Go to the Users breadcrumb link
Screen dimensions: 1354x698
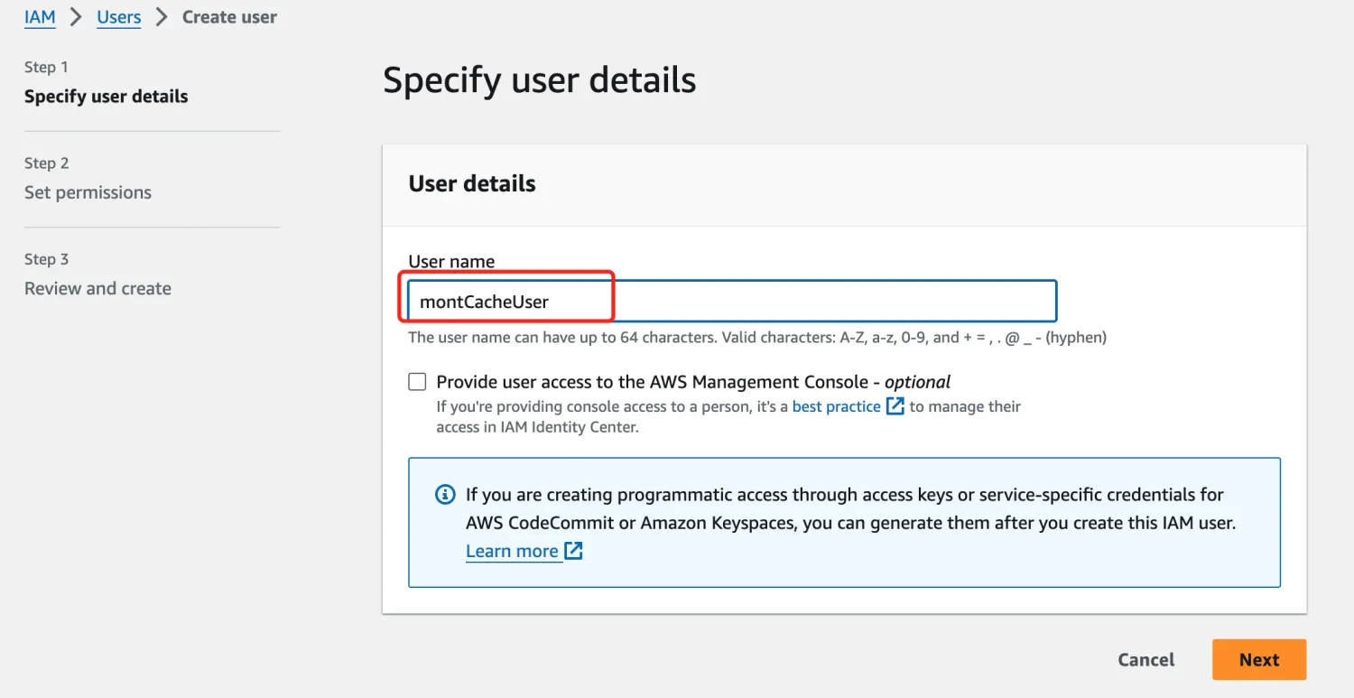119,17
